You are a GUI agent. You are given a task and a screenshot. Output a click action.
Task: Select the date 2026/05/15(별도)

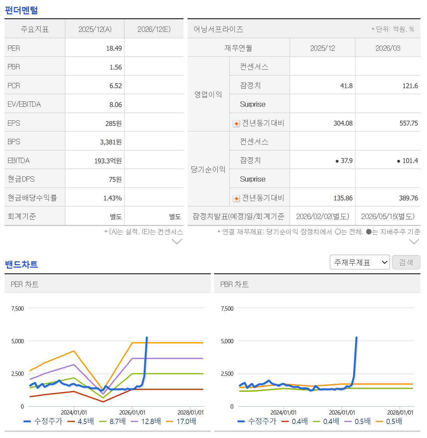click(388, 217)
